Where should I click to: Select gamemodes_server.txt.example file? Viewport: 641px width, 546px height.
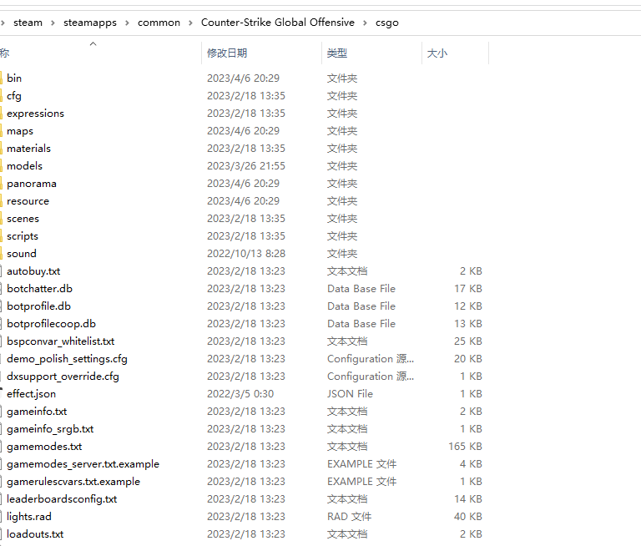click(83, 464)
